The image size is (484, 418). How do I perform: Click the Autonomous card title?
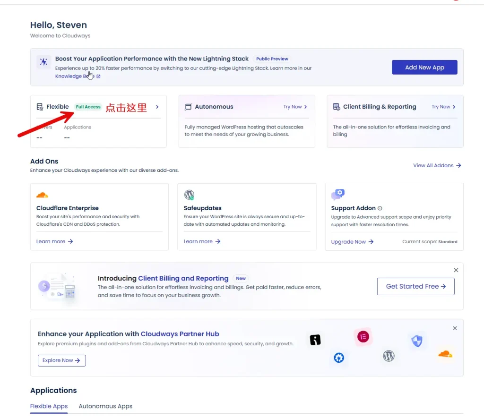click(214, 107)
